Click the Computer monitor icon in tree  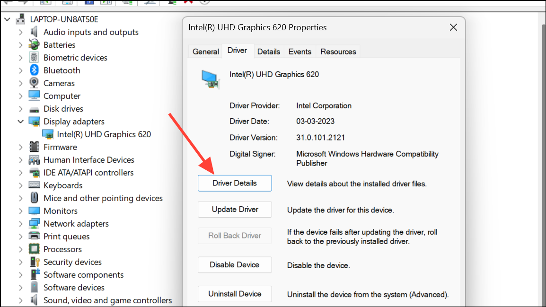point(34,96)
